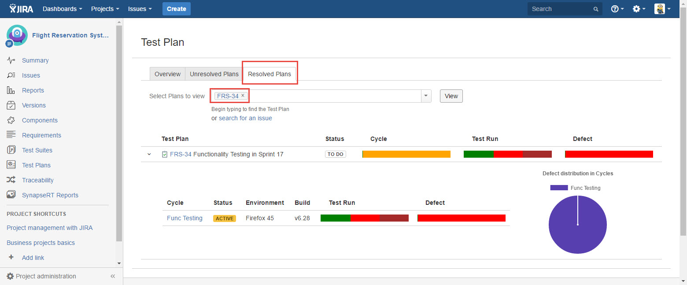
Task: Click the purple defect distribution pie chart
Action: coord(577,225)
